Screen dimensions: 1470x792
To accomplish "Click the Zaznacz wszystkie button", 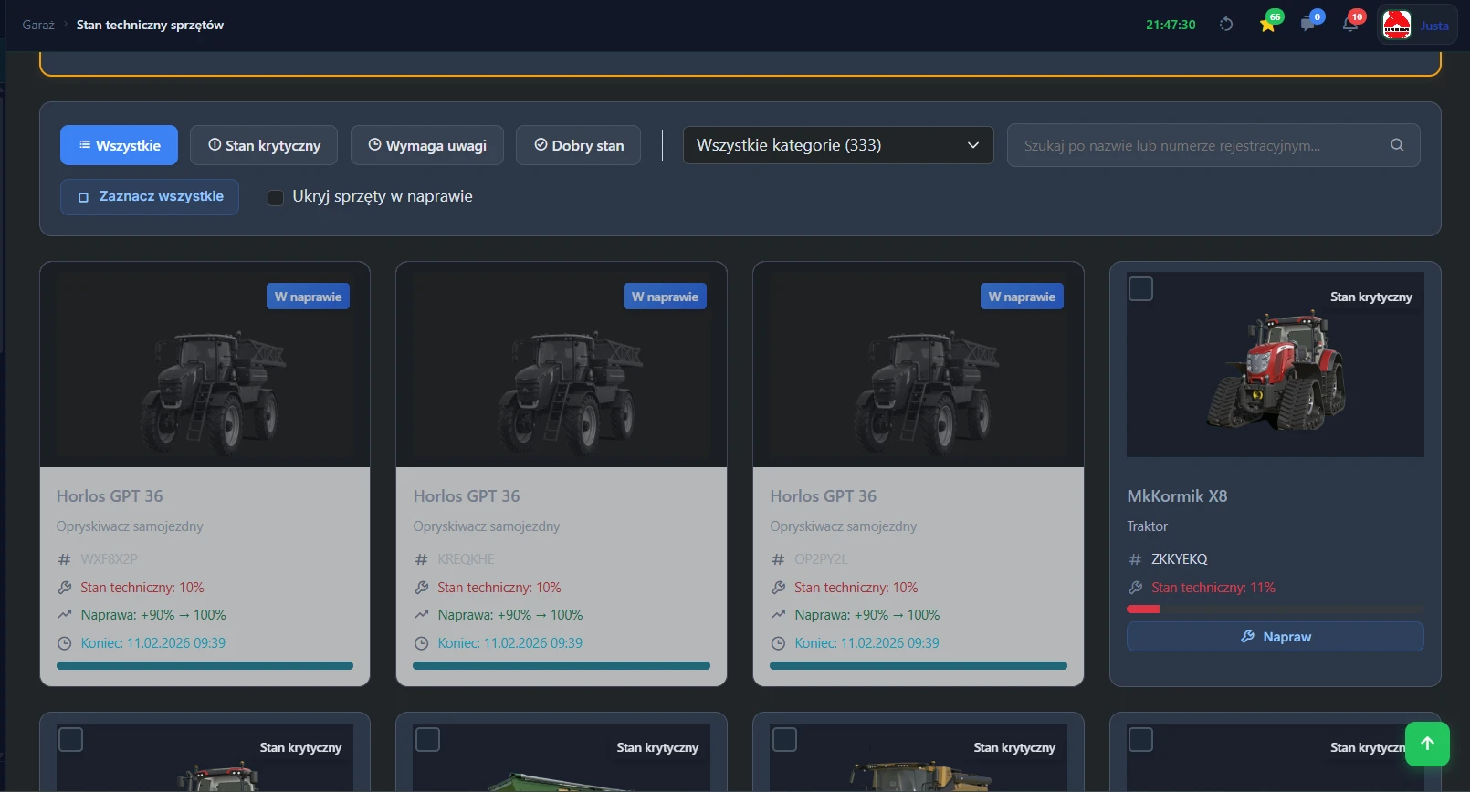I will coord(150,196).
